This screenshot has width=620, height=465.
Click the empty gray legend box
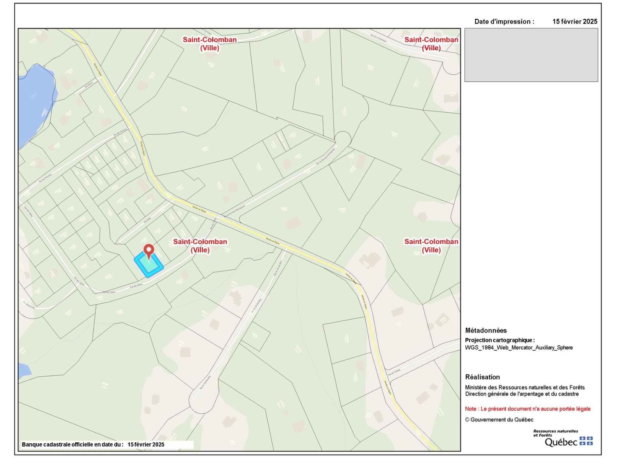[x=531, y=55]
